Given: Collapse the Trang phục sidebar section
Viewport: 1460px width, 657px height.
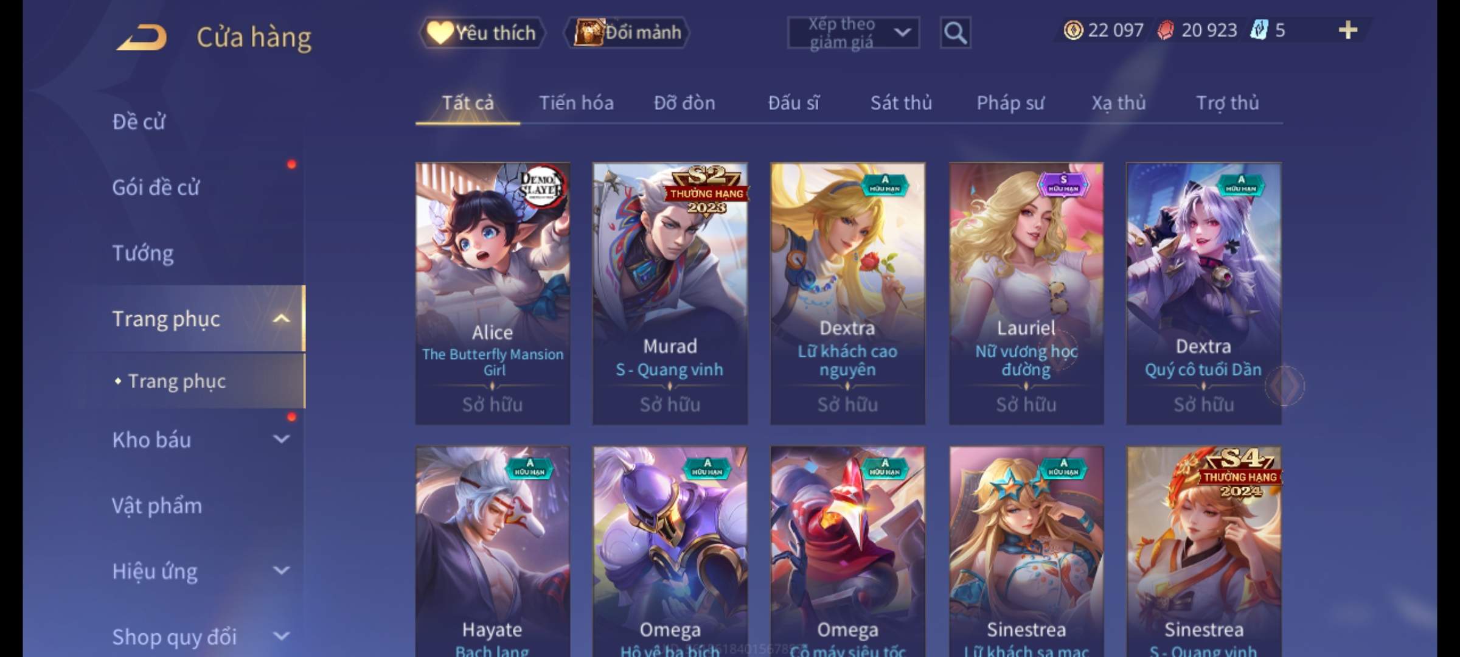Looking at the screenshot, I should click(x=281, y=318).
